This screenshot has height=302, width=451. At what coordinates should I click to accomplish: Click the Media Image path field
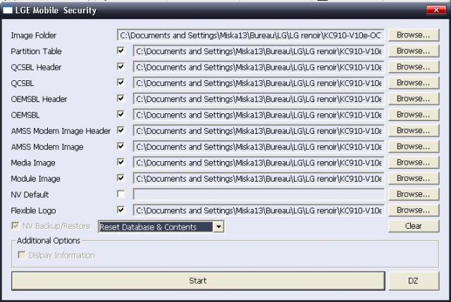pos(259,163)
